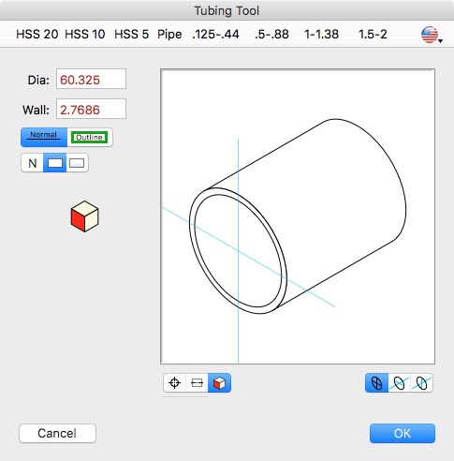Open the Pipe size list
Viewport: 454px width, 461px height.
point(169,34)
